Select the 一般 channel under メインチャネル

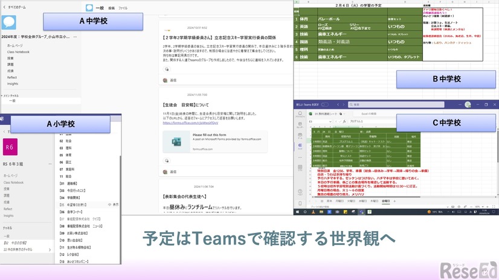(40, 101)
